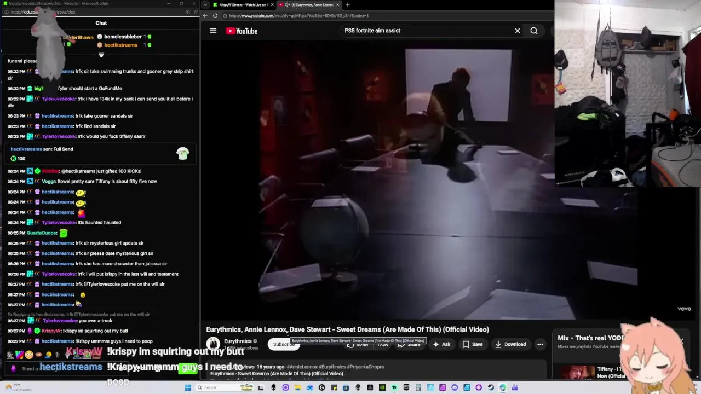Image resolution: width=701 pixels, height=394 pixels.
Task: Open the NVIDIA taskbar icon
Action: (x=382, y=387)
